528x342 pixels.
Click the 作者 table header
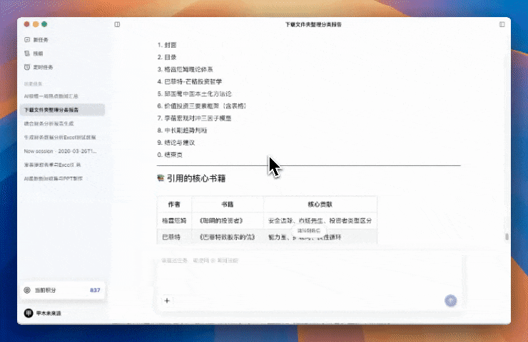174,204
